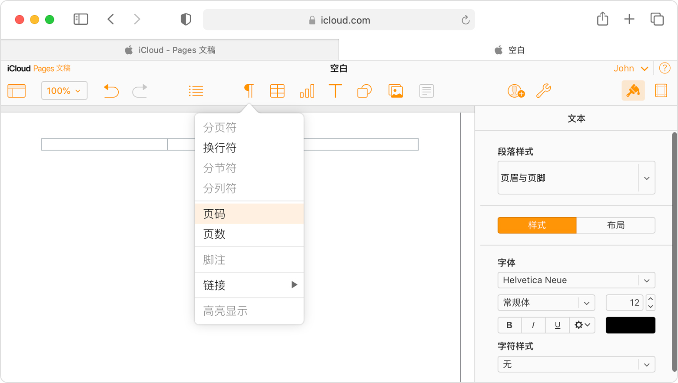Open the John account menu
678x383 pixels.
coord(631,68)
